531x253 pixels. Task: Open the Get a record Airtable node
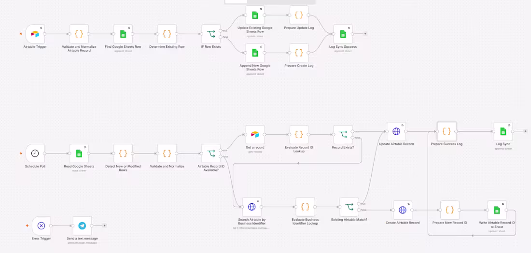255,134
